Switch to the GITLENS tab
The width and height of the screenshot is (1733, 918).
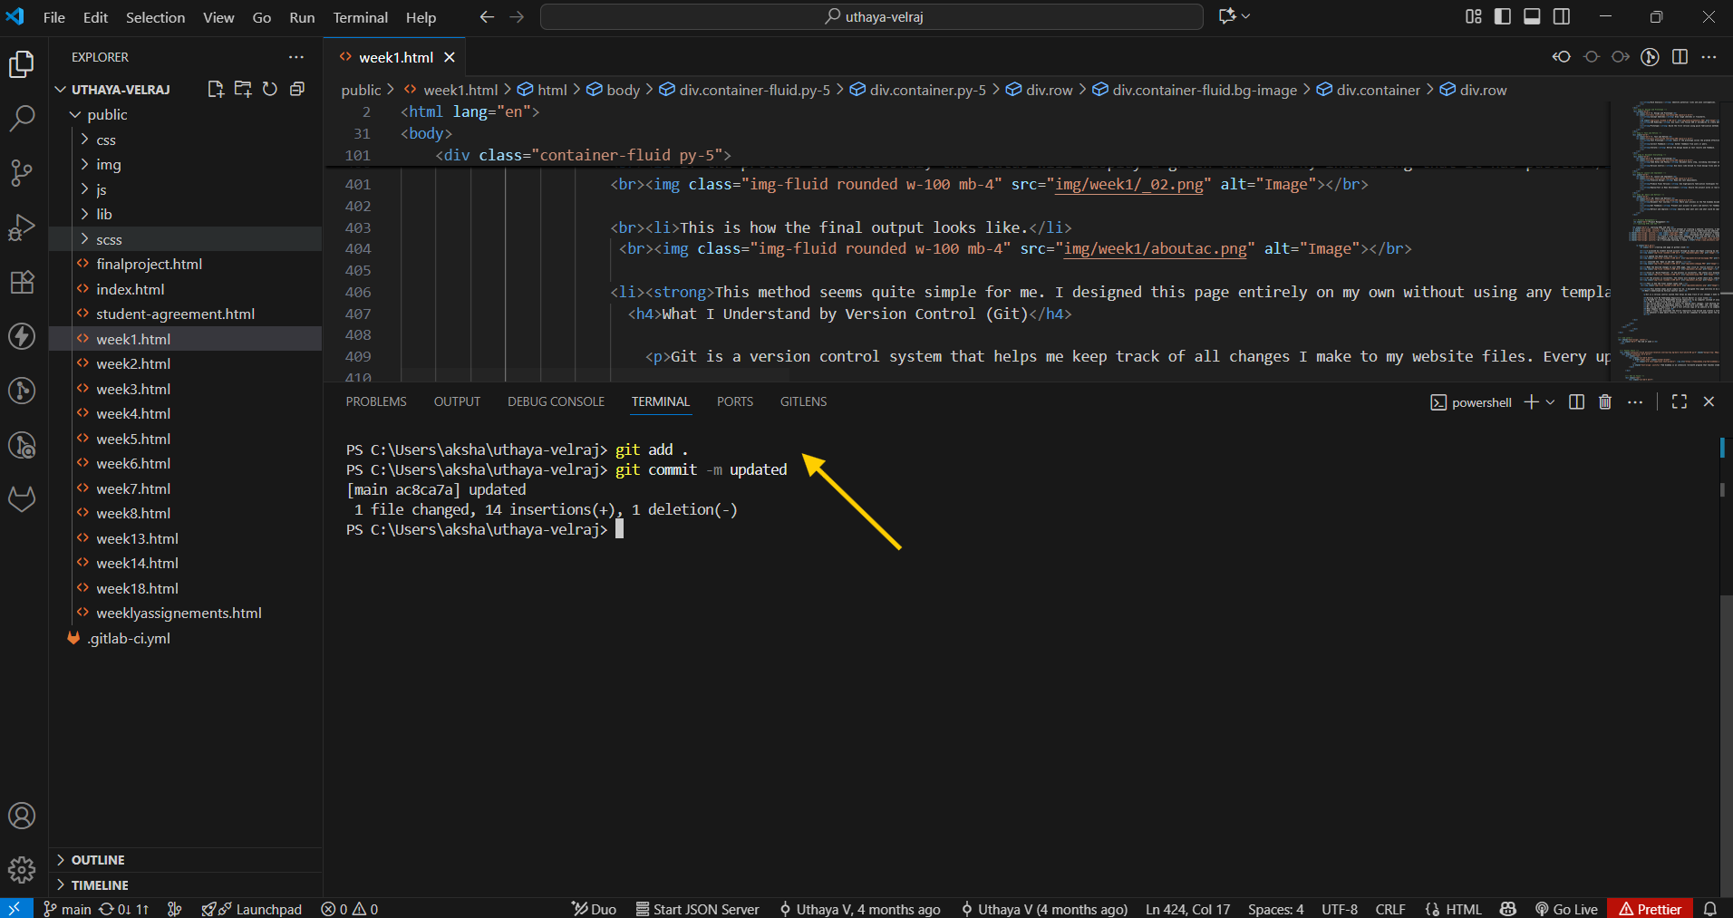(x=803, y=401)
